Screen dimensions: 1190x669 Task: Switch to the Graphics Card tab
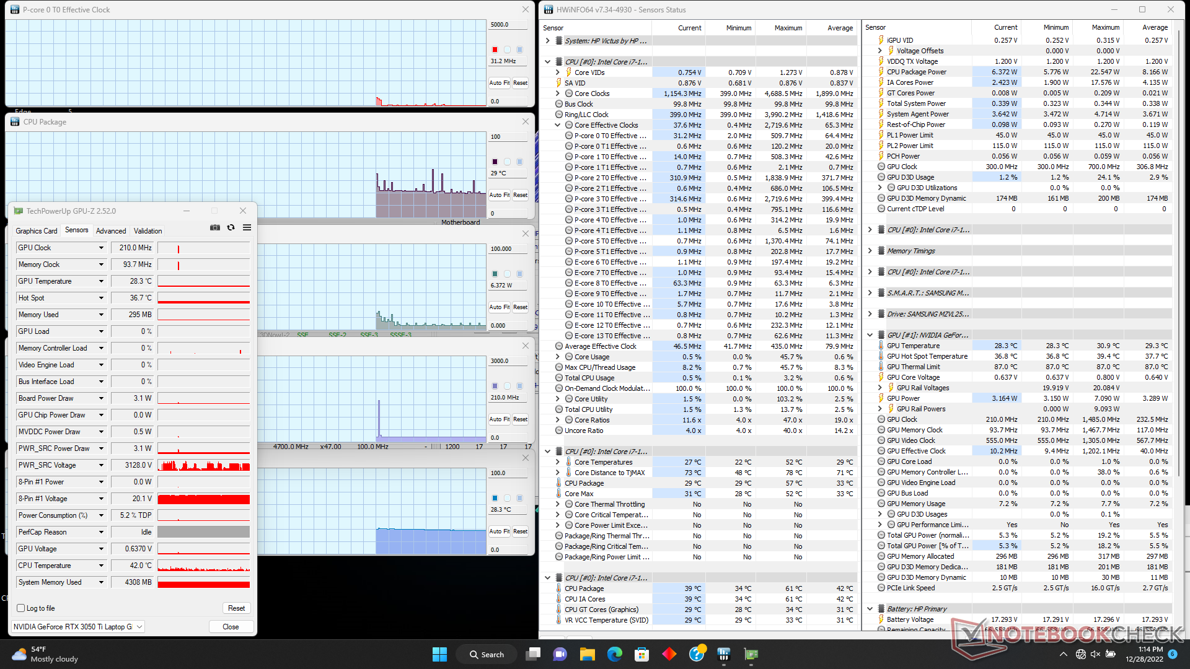pyautogui.click(x=37, y=230)
